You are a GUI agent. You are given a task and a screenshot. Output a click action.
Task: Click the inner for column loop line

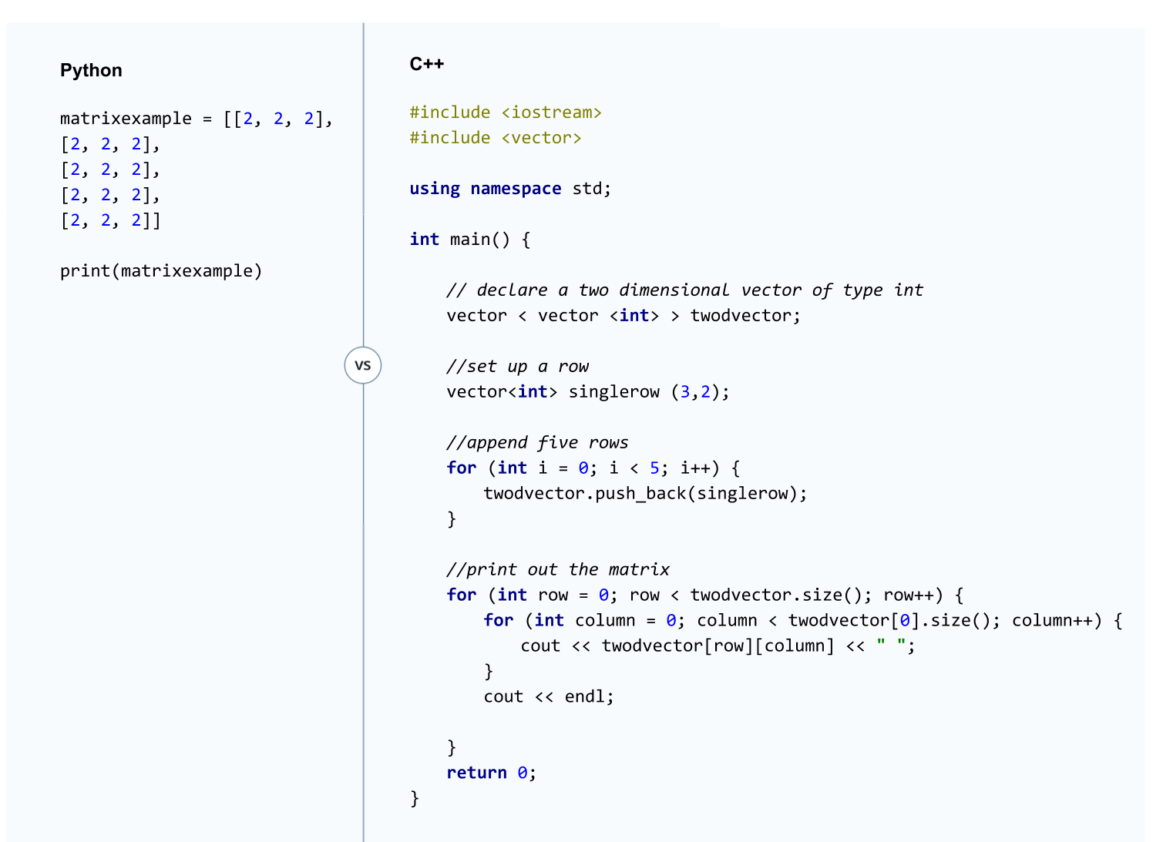(802, 621)
